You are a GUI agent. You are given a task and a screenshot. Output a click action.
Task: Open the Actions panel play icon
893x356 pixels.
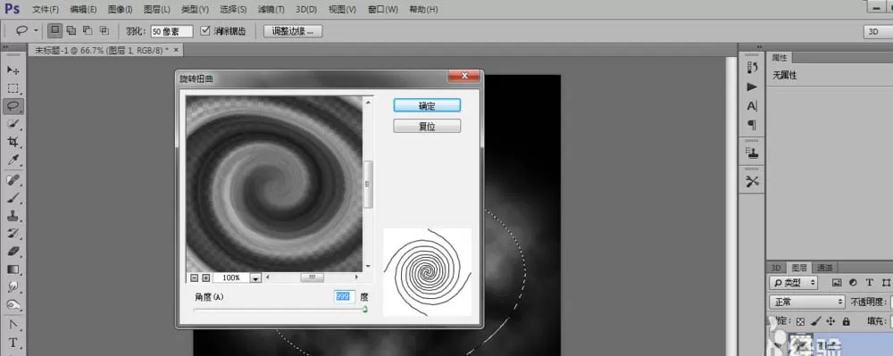tap(752, 87)
